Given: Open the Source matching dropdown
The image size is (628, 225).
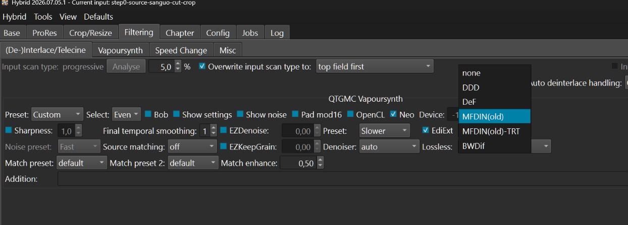Looking at the screenshot, I should [x=193, y=147].
